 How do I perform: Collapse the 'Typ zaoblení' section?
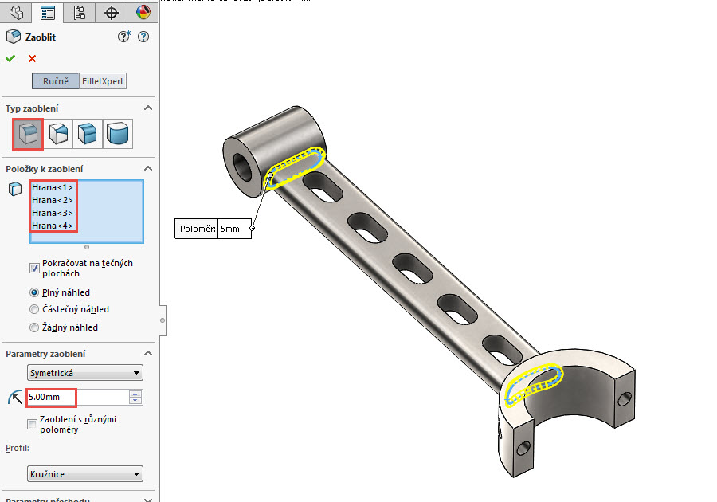(147, 108)
